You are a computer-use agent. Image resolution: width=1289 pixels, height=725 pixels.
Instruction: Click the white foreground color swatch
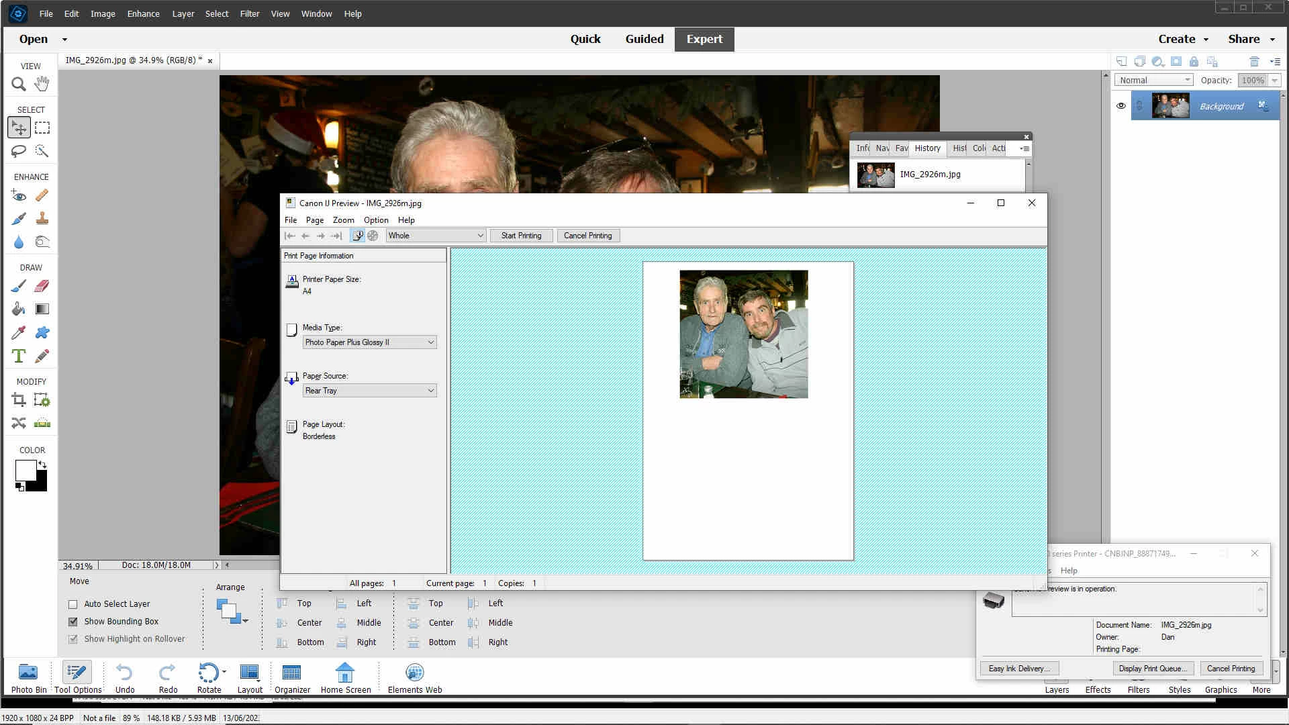click(x=25, y=470)
